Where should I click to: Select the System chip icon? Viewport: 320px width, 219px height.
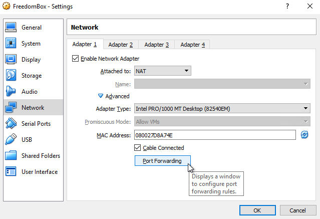11,43
